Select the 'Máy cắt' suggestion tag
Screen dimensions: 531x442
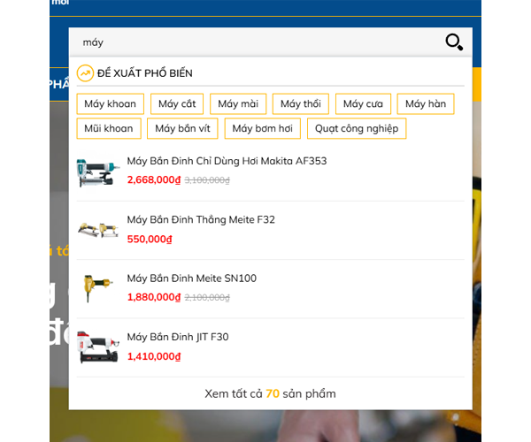177,104
